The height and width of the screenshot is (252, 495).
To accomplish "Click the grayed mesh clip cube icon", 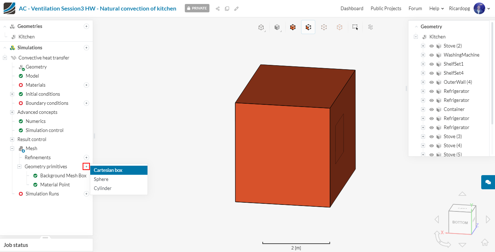I will tap(370, 27).
